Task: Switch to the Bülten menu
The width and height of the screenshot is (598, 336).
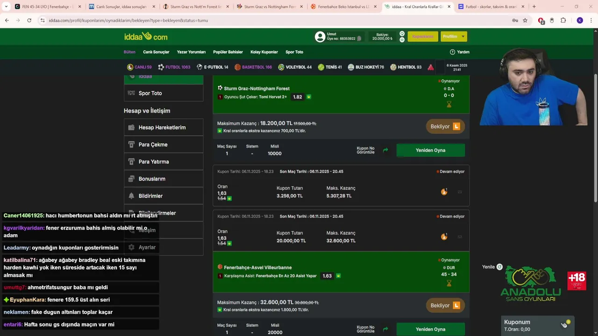Action: (129, 52)
